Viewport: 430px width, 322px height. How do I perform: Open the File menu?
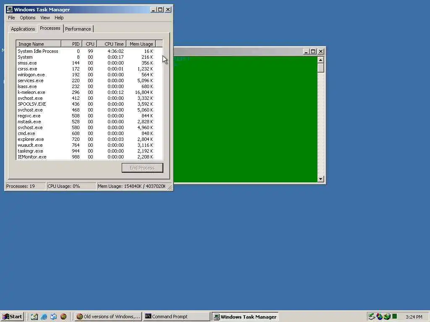click(x=11, y=18)
